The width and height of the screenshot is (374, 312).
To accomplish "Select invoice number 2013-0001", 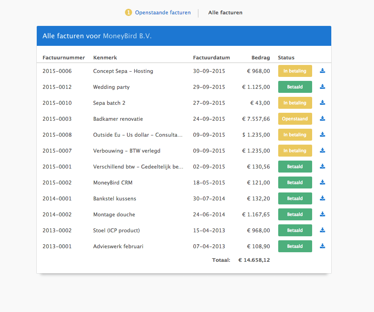I will [57, 247].
